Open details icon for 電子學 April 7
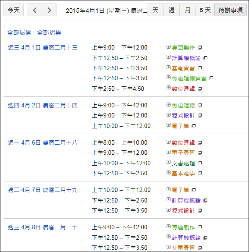 coord(194,190)
